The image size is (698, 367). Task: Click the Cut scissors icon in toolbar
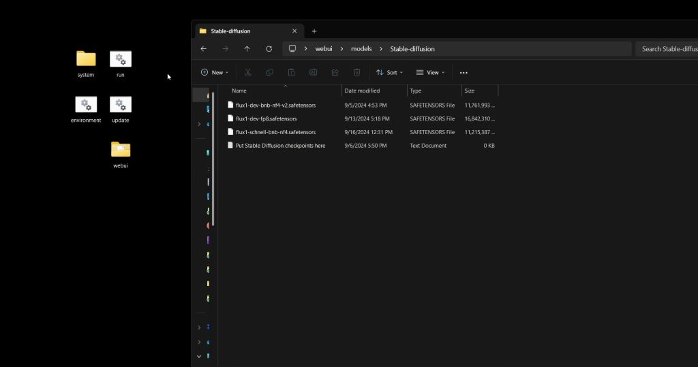pyautogui.click(x=248, y=72)
